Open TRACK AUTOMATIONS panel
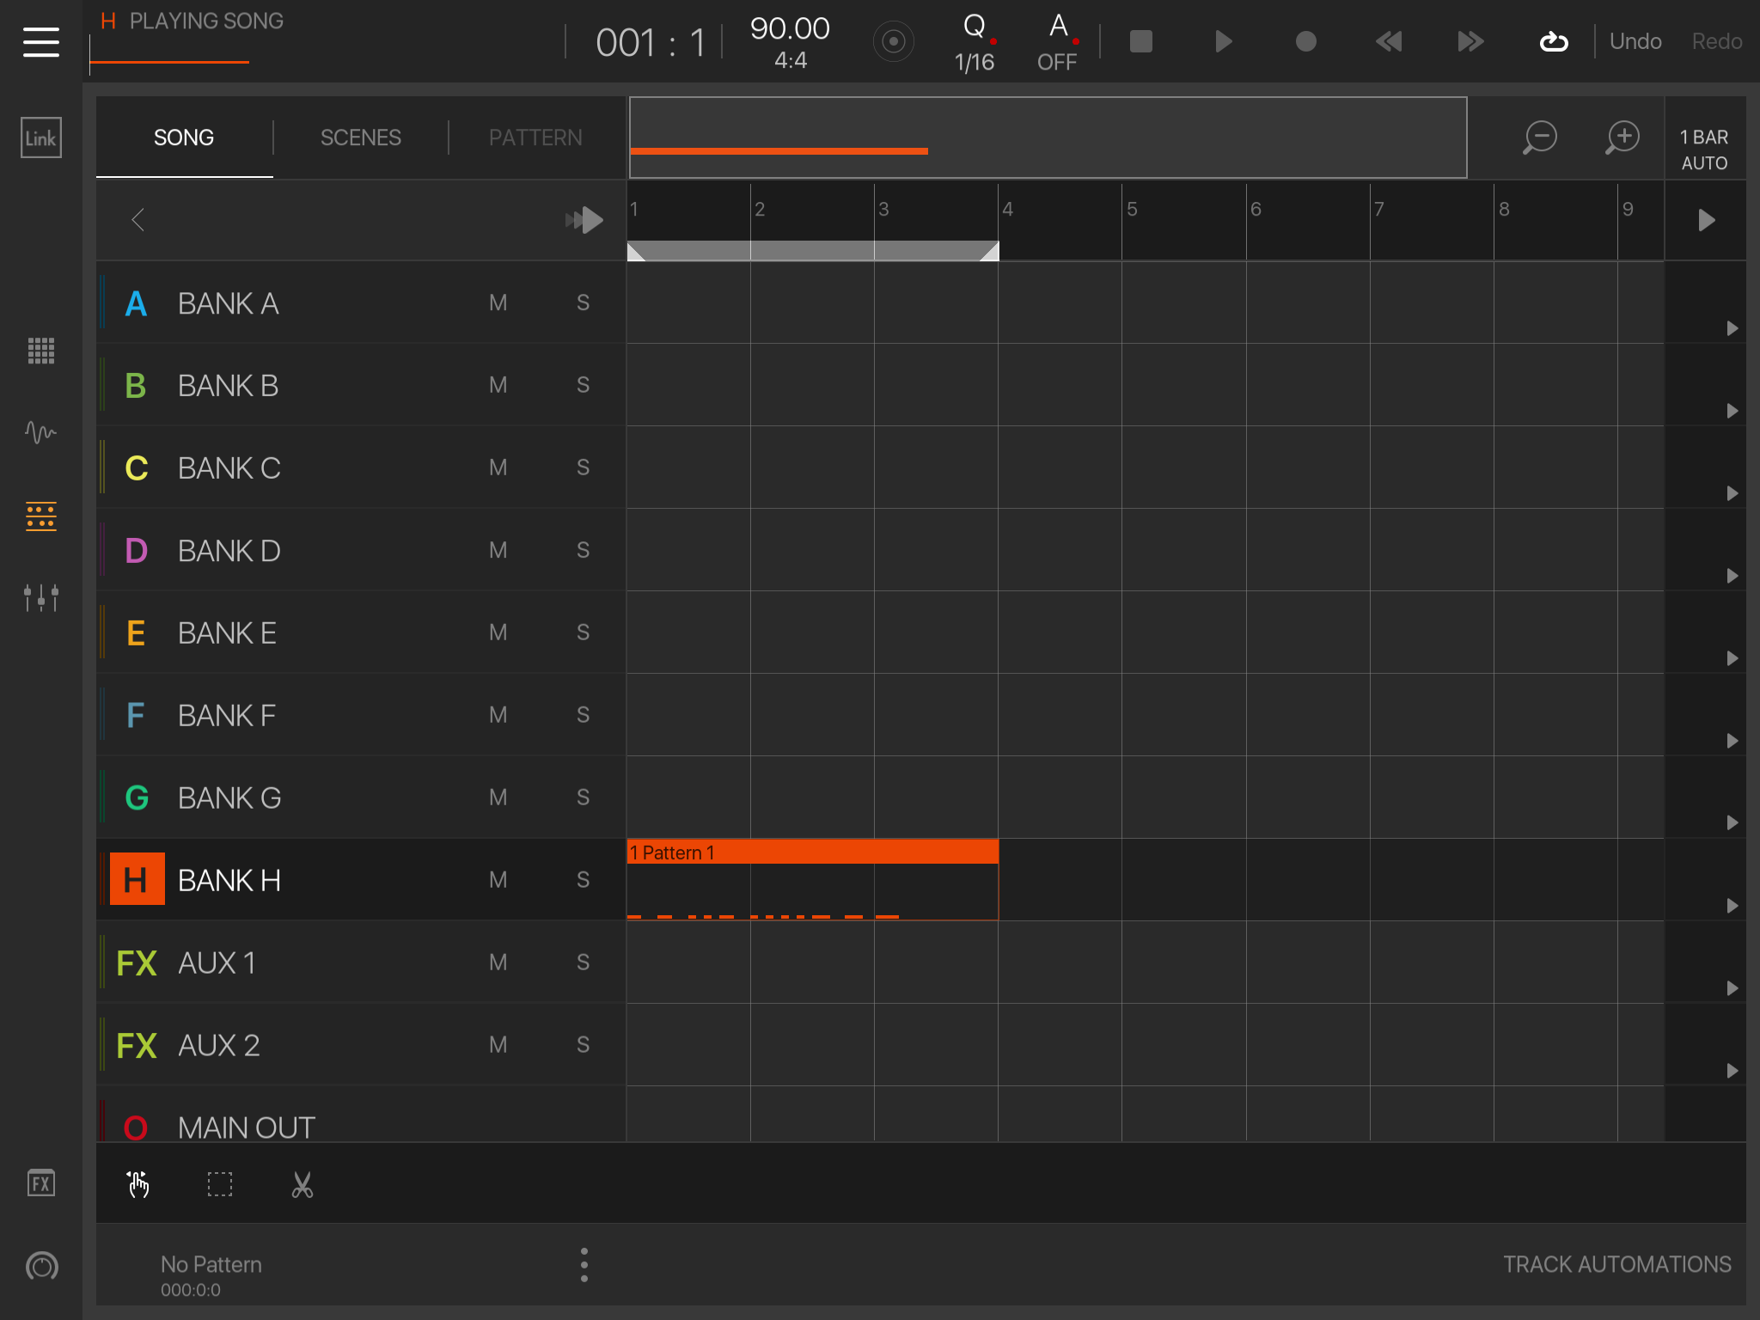This screenshot has width=1760, height=1320. 1616,1264
